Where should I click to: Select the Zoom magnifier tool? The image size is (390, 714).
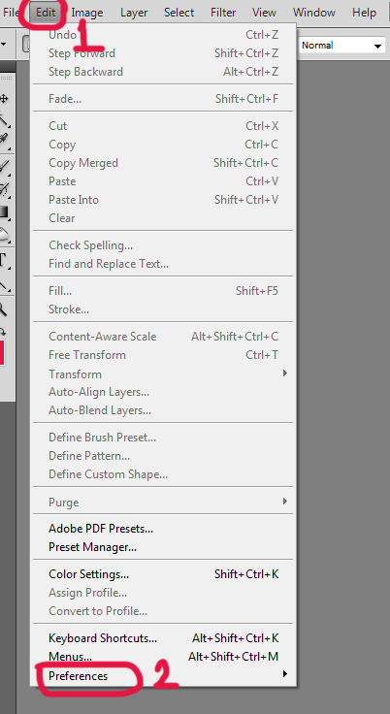coord(4,310)
